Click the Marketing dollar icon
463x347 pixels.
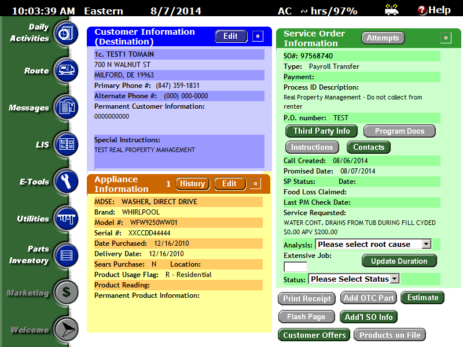tap(66, 293)
